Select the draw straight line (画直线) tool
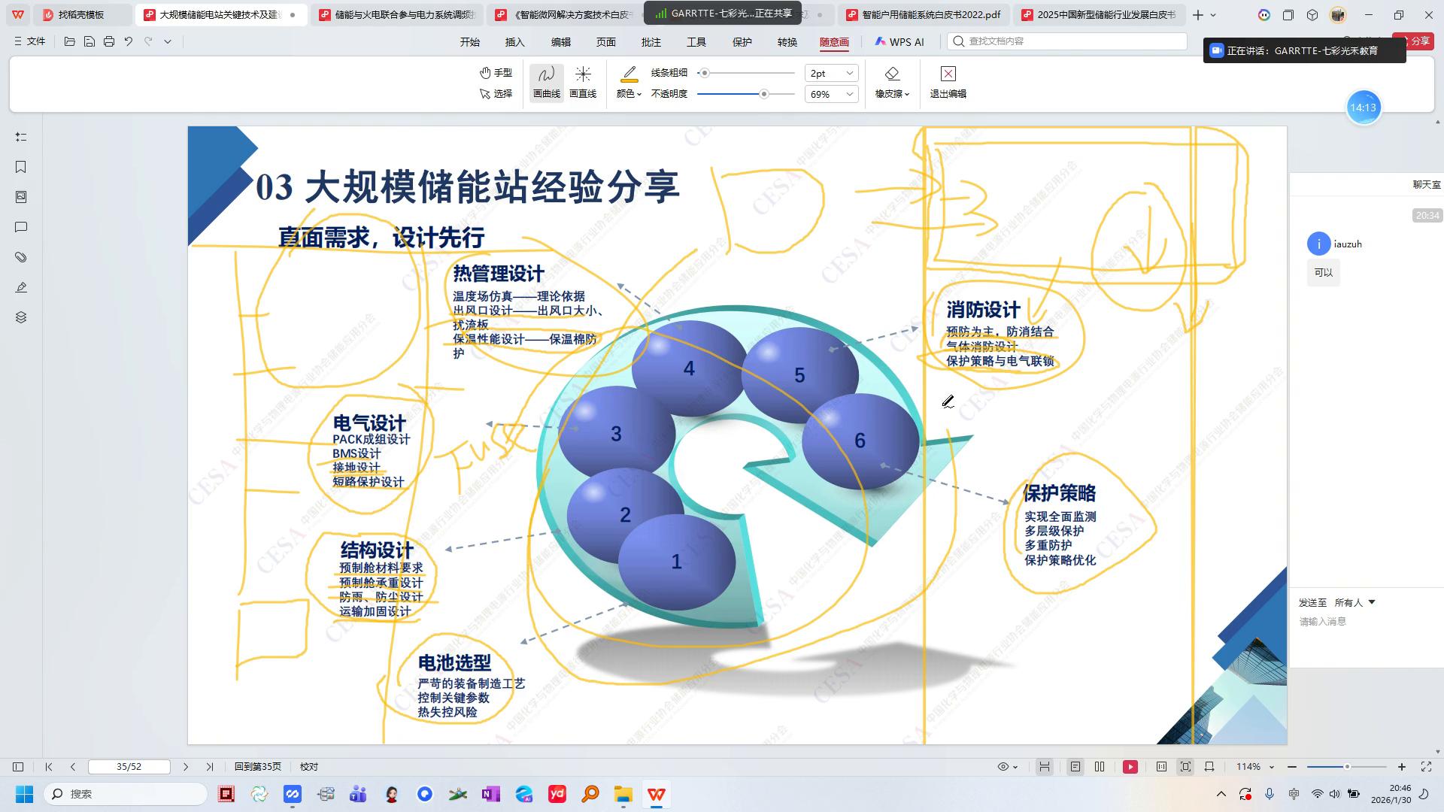Viewport: 1444px width, 812px height. tap(583, 82)
